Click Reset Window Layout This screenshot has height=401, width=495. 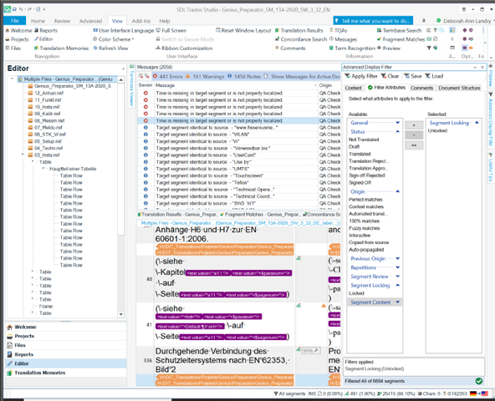(x=243, y=31)
